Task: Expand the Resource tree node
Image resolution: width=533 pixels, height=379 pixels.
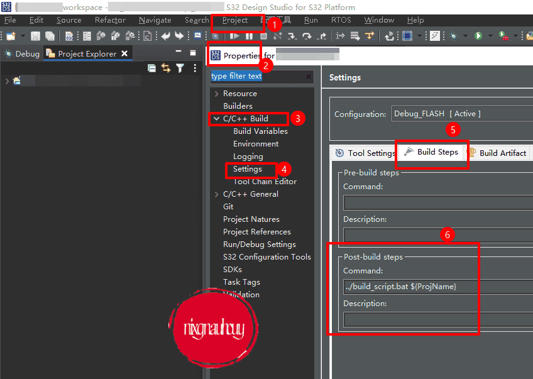Action: tap(216, 94)
